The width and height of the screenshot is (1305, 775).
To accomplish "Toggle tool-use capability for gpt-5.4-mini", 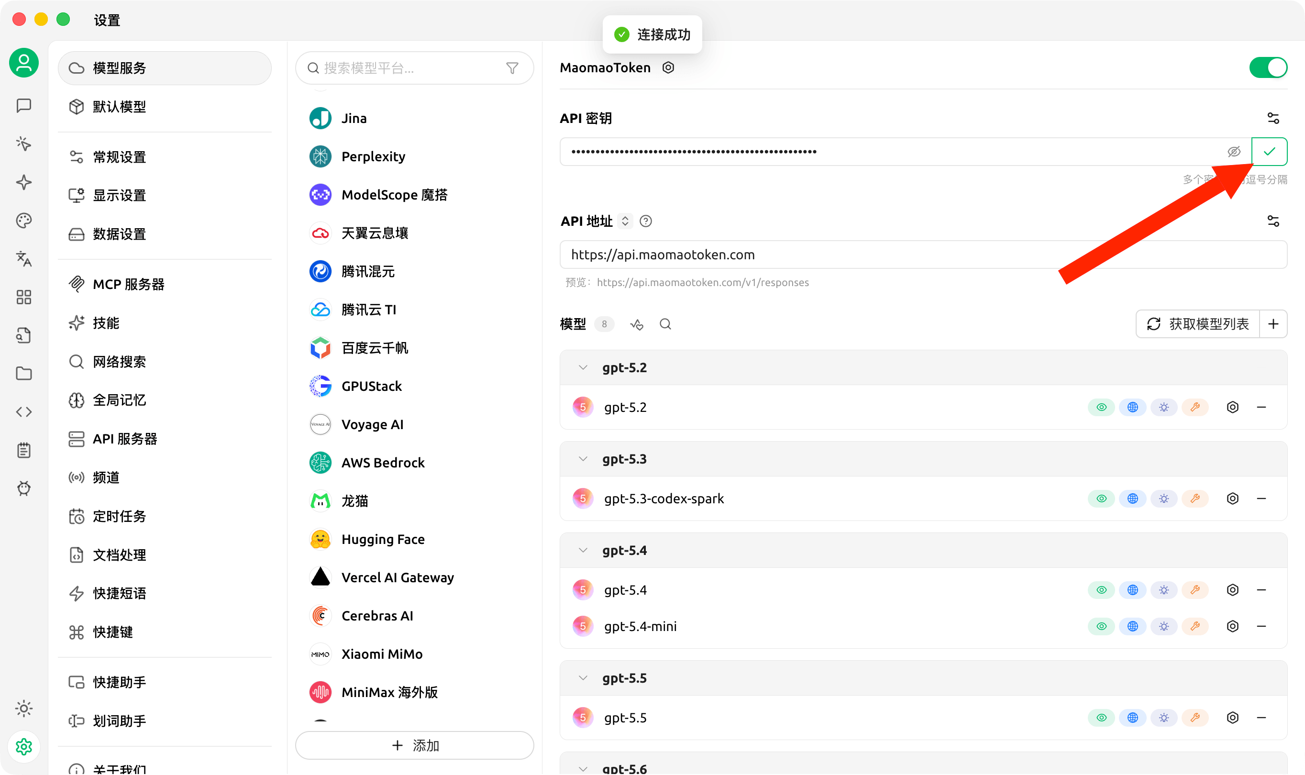I will coord(1195,626).
